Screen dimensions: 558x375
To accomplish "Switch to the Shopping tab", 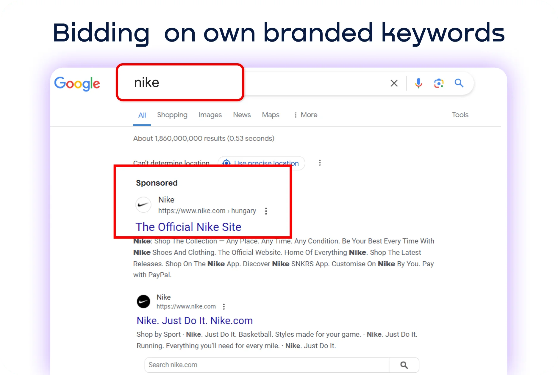I will (x=172, y=115).
